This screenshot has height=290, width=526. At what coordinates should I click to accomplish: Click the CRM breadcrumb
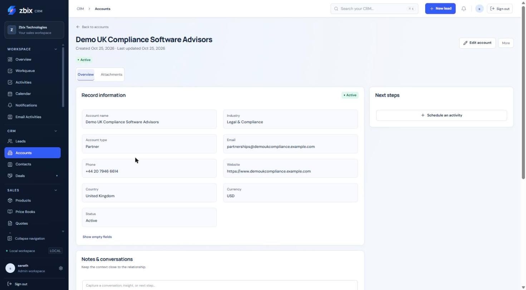80,9
